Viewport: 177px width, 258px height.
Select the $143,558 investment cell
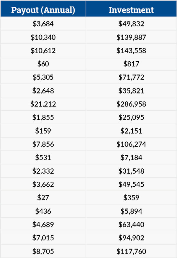point(131,51)
